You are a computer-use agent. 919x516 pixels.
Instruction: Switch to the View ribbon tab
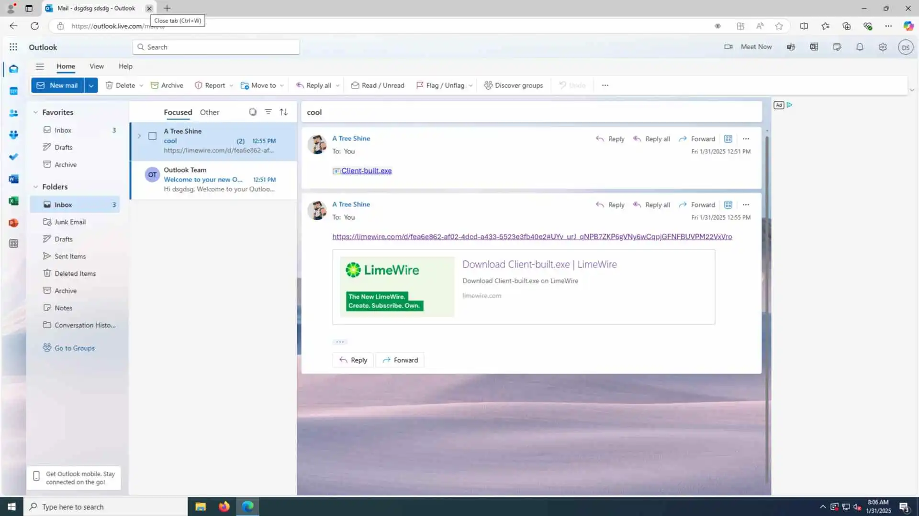(x=96, y=66)
